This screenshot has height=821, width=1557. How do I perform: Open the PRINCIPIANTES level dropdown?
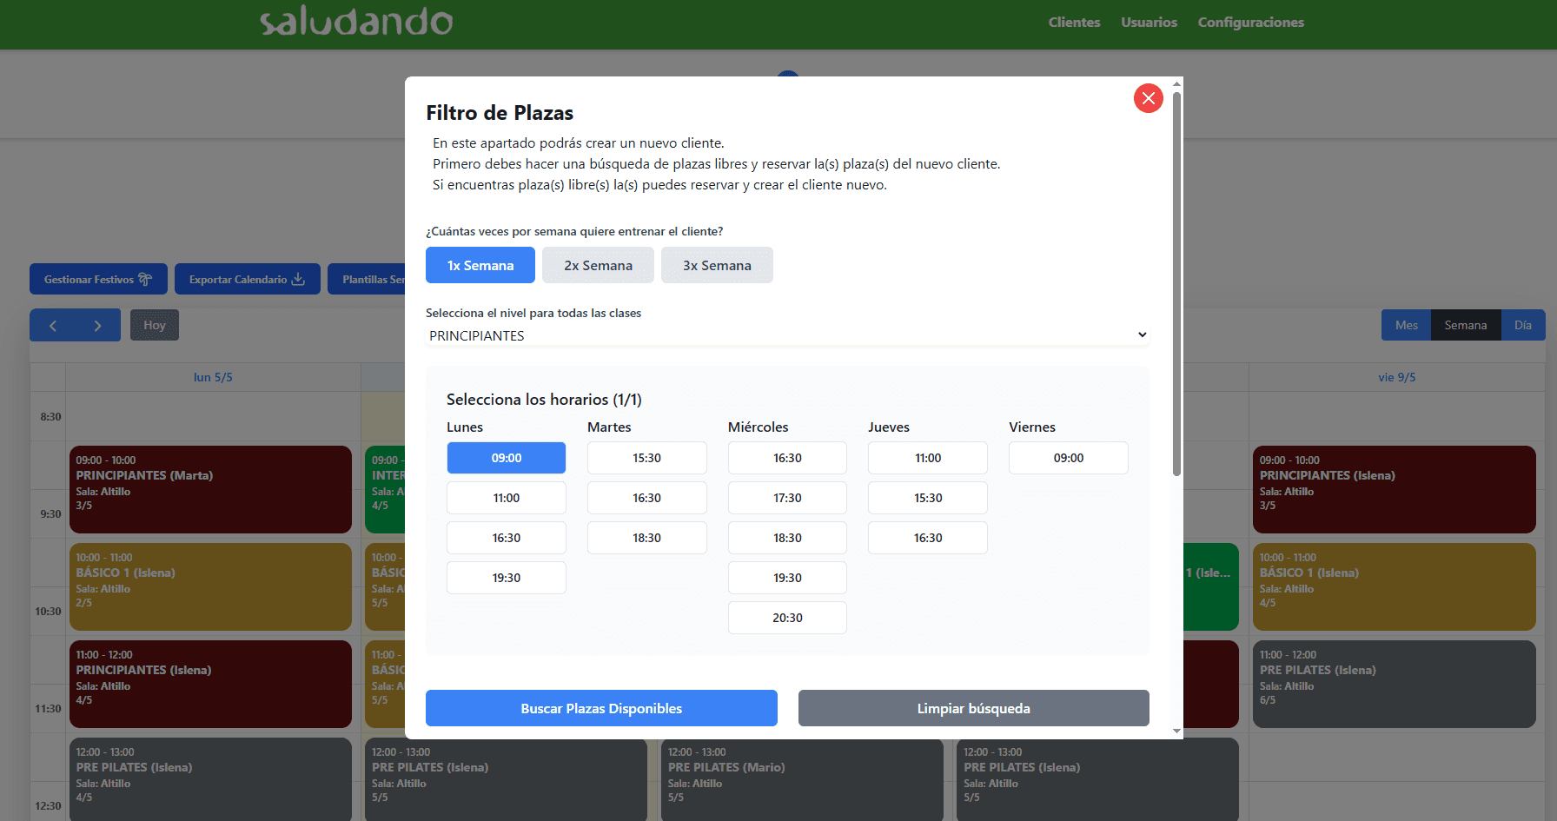(x=787, y=335)
